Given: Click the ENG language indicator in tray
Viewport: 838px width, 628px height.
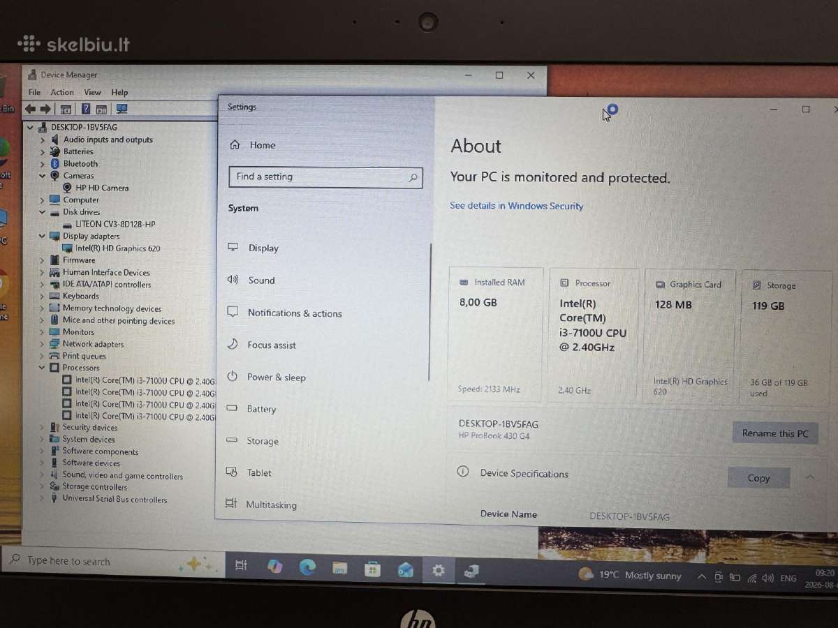Looking at the screenshot, I should (x=788, y=578).
